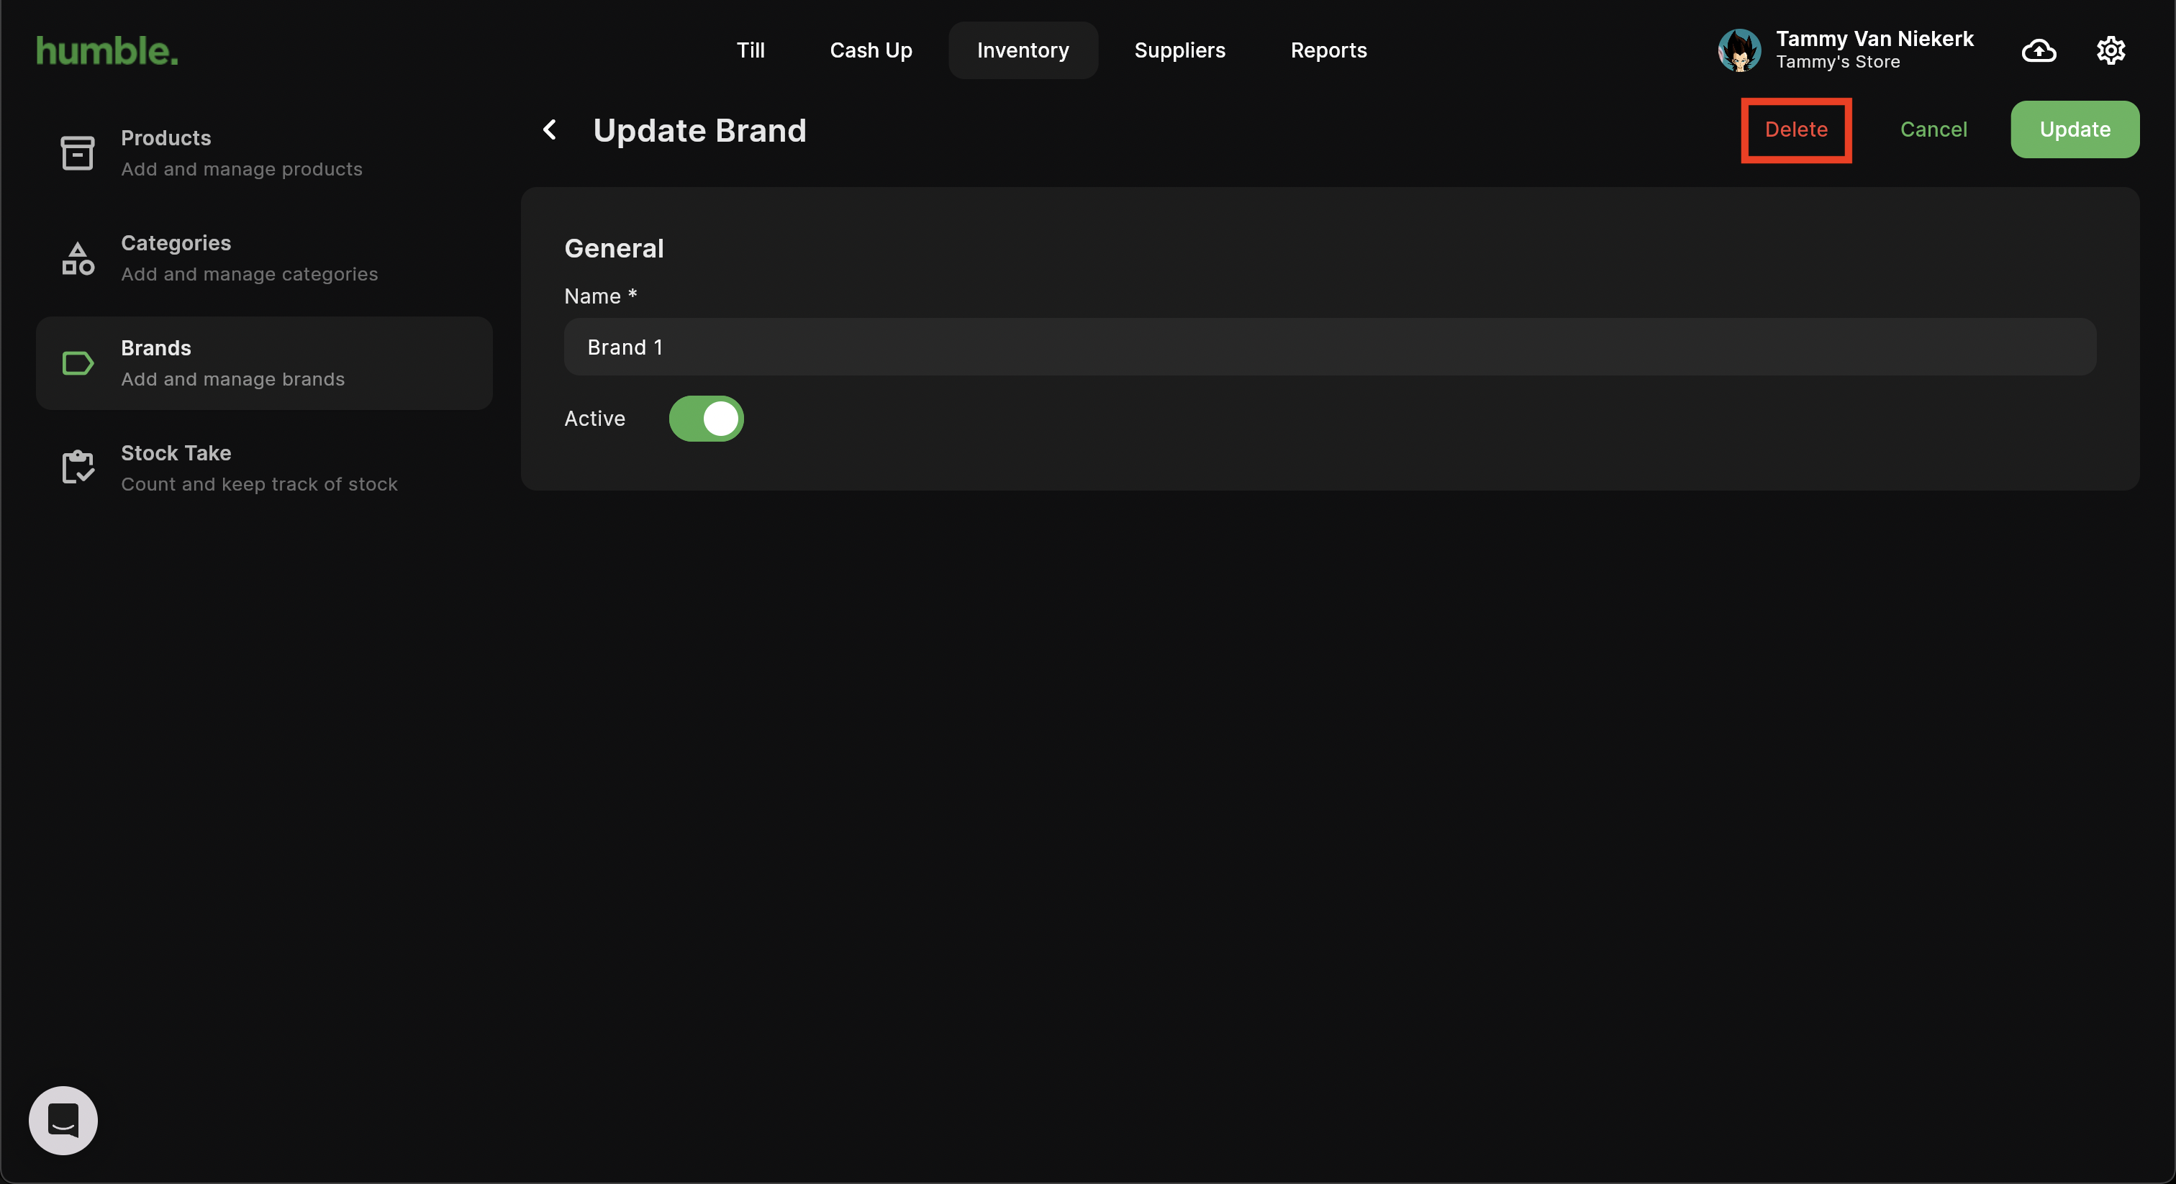Click the General section heading

[x=614, y=248]
